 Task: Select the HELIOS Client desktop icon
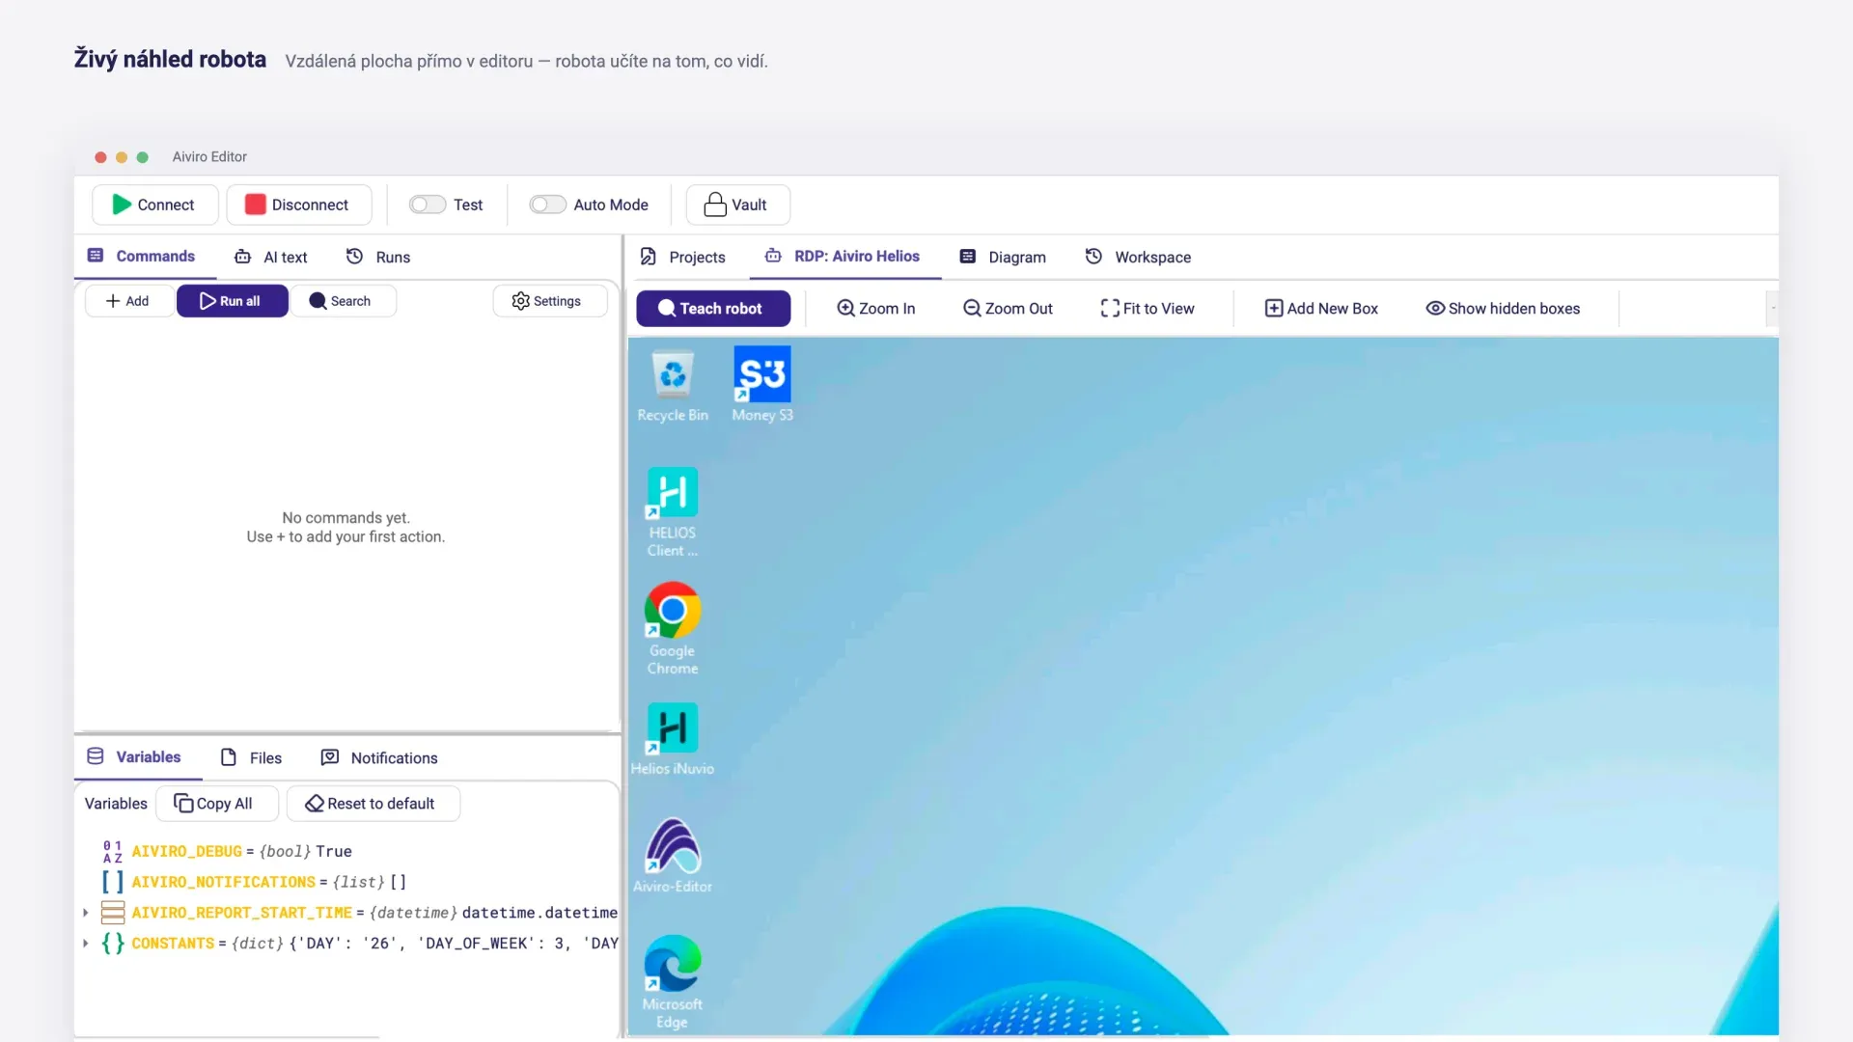click(673, 512)
